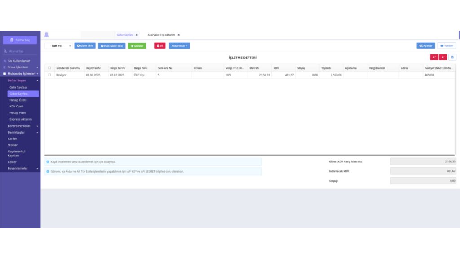Open the Yardım help video button
The width and height of the screenshot is (460, 259).
click(x=447, y=46)
